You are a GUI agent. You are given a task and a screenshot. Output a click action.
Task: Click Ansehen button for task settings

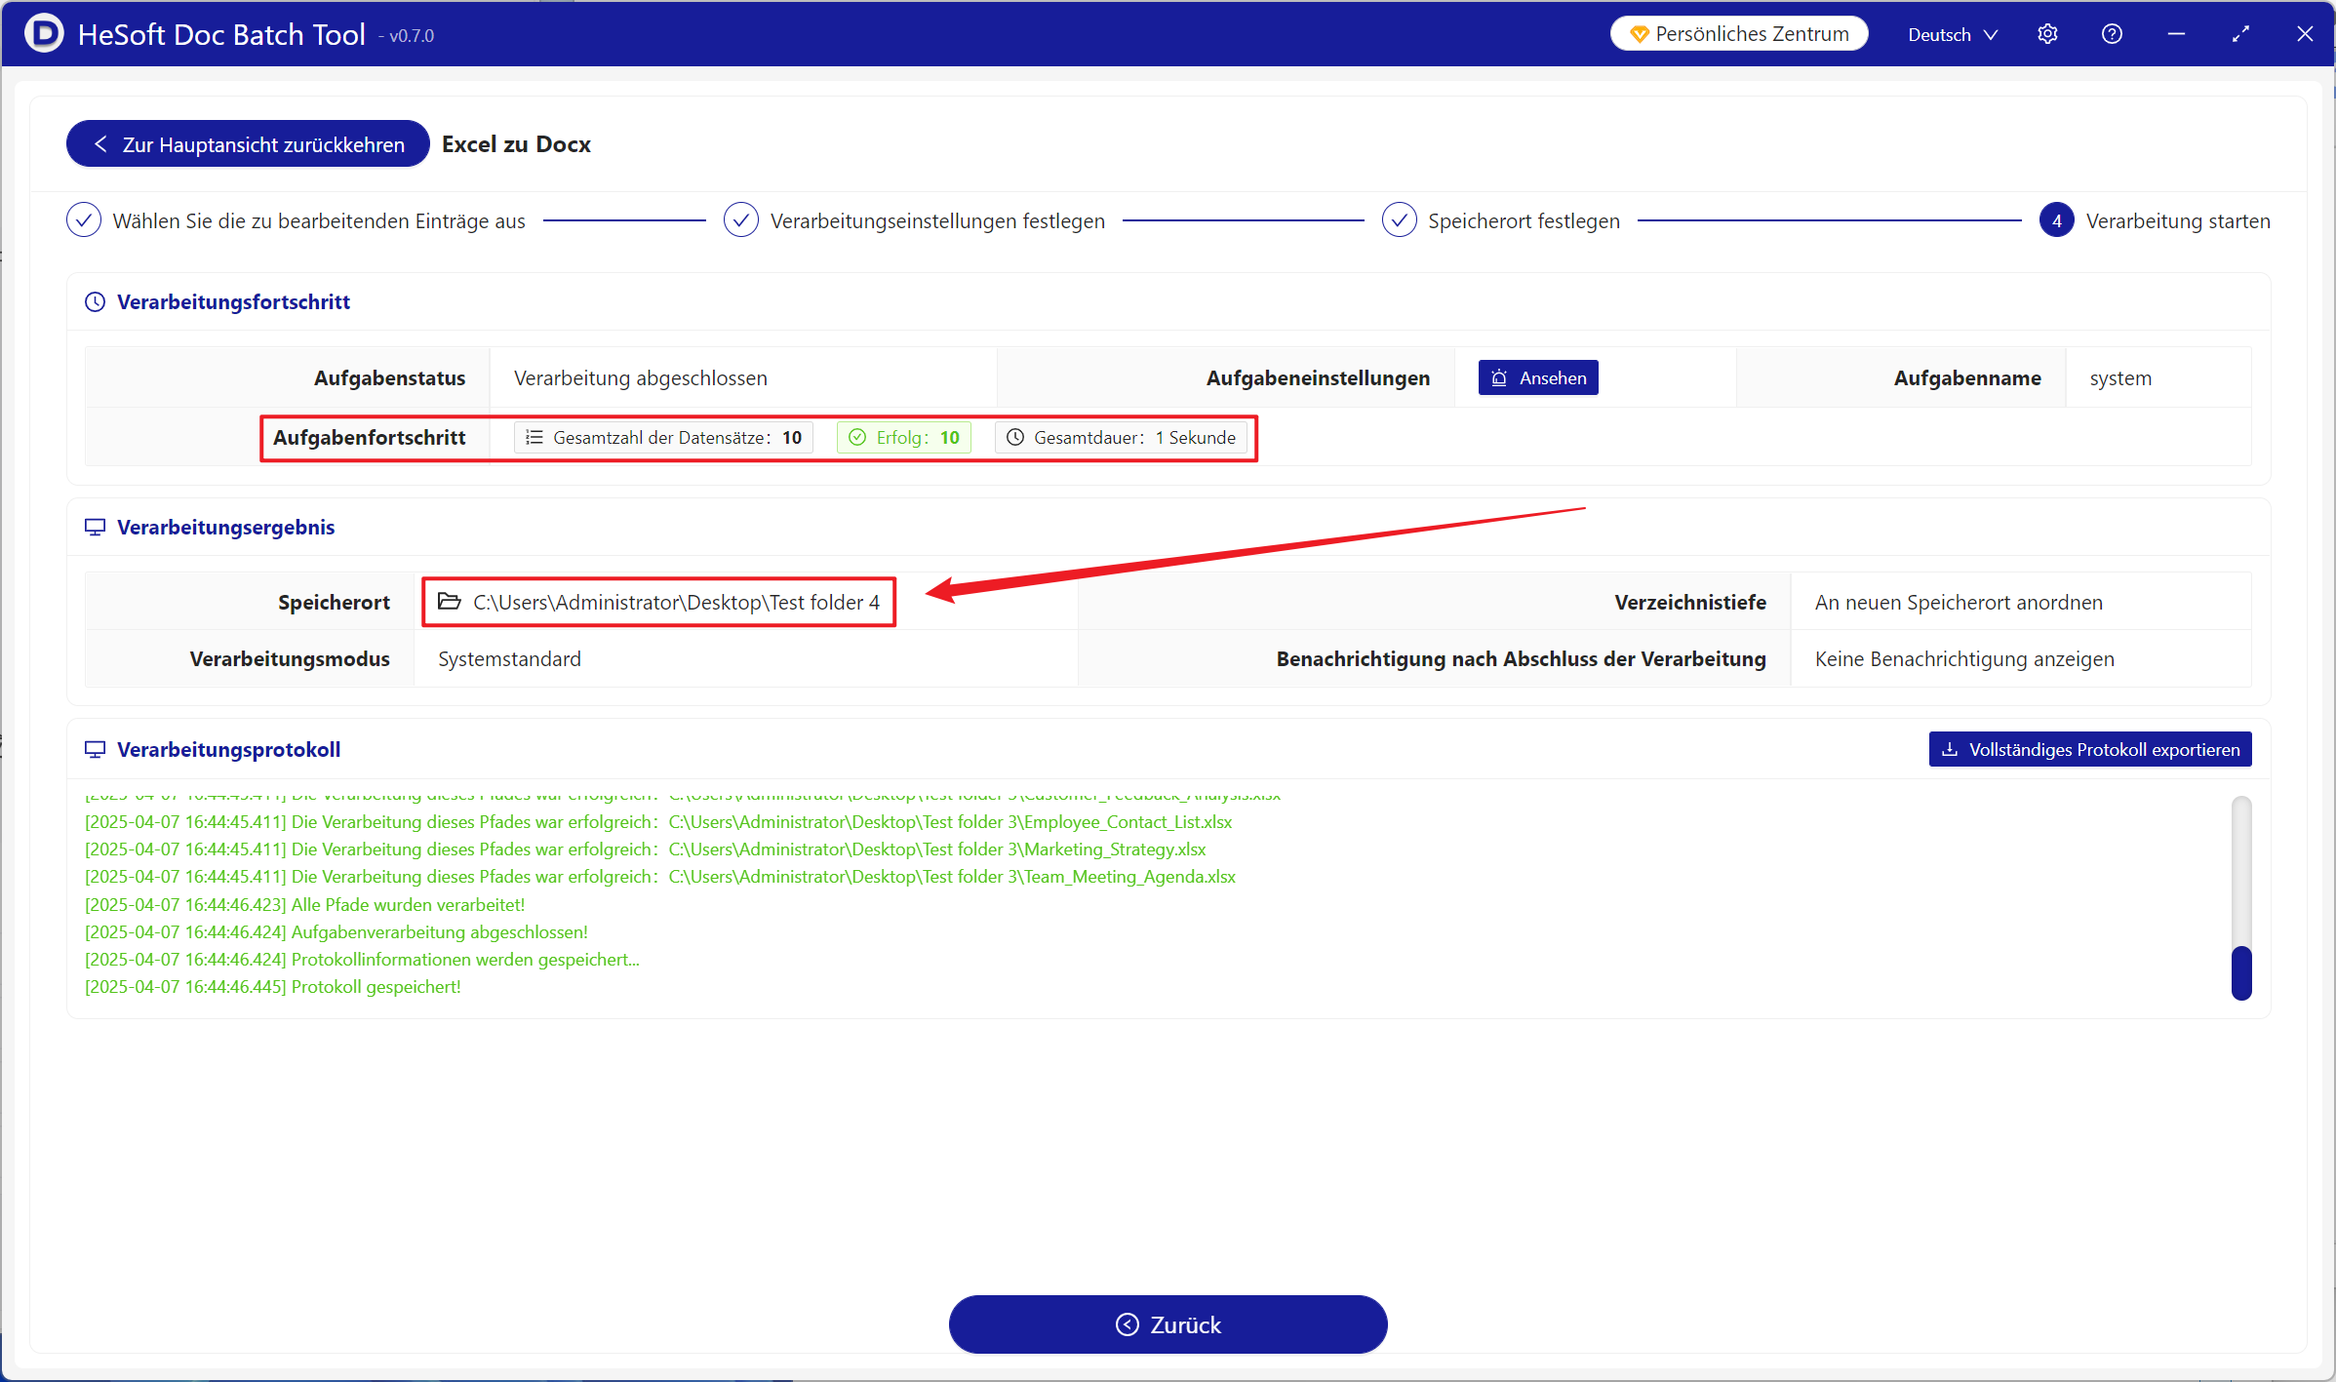point(1538,378)
